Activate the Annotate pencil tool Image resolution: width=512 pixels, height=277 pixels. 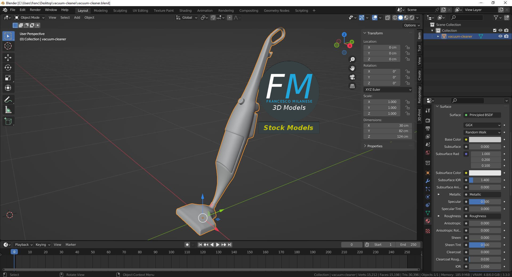(8, 100)
